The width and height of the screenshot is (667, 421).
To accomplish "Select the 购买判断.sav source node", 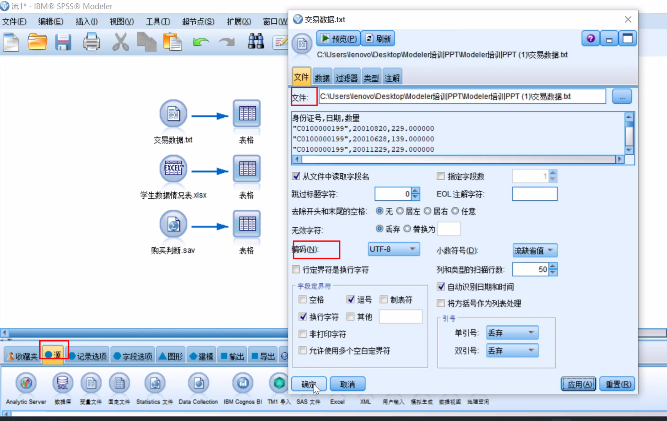I will point(173,224).
